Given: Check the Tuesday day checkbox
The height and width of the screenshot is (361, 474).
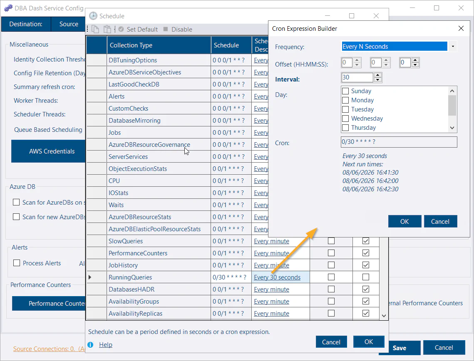Looking at the screenshot, I should tap(345, 109).
